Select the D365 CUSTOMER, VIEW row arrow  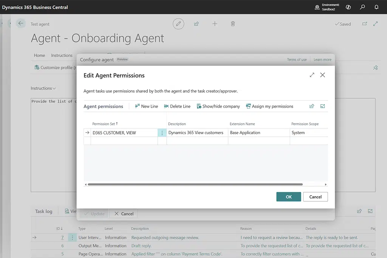coord(87,133)
